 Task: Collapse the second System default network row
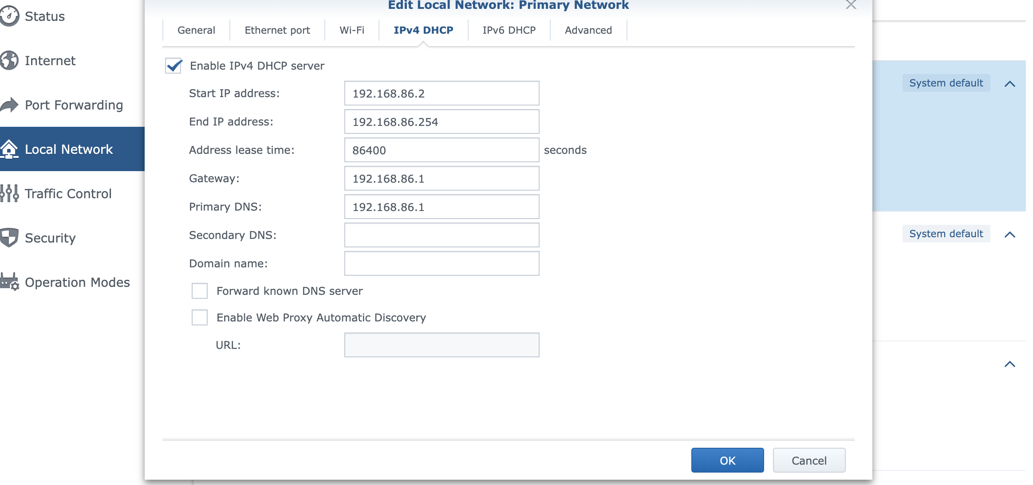point(1010,235)
